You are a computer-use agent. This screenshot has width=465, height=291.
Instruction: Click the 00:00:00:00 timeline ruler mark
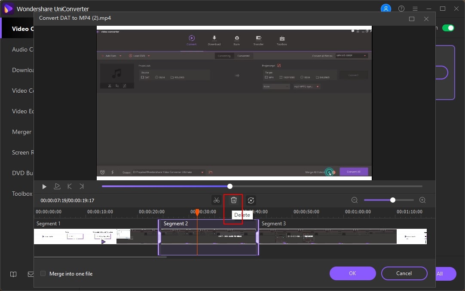click(x=49, y=212)
